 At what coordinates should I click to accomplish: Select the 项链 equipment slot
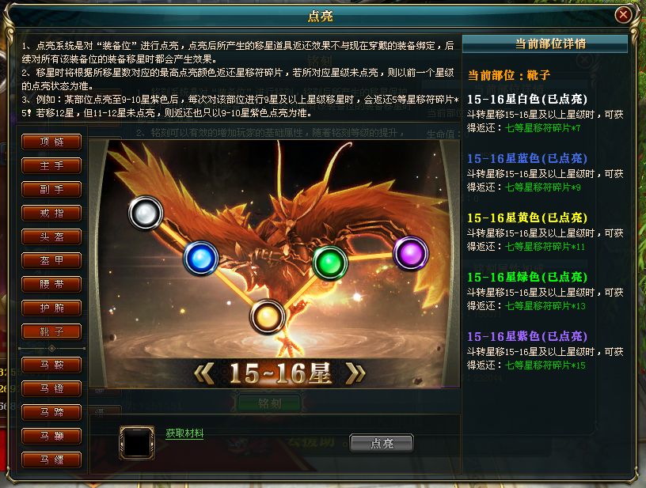coord(51,142)
